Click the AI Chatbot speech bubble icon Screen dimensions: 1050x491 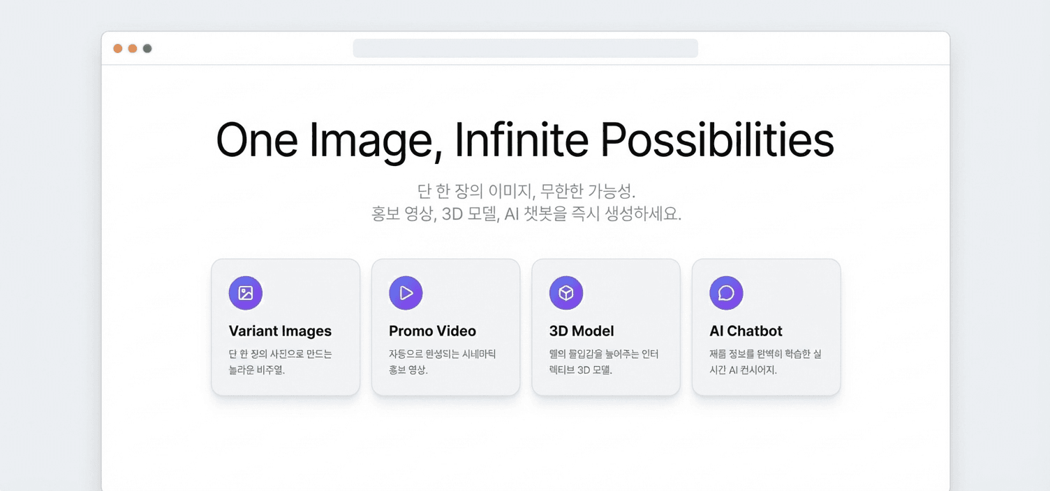(726, 293)
